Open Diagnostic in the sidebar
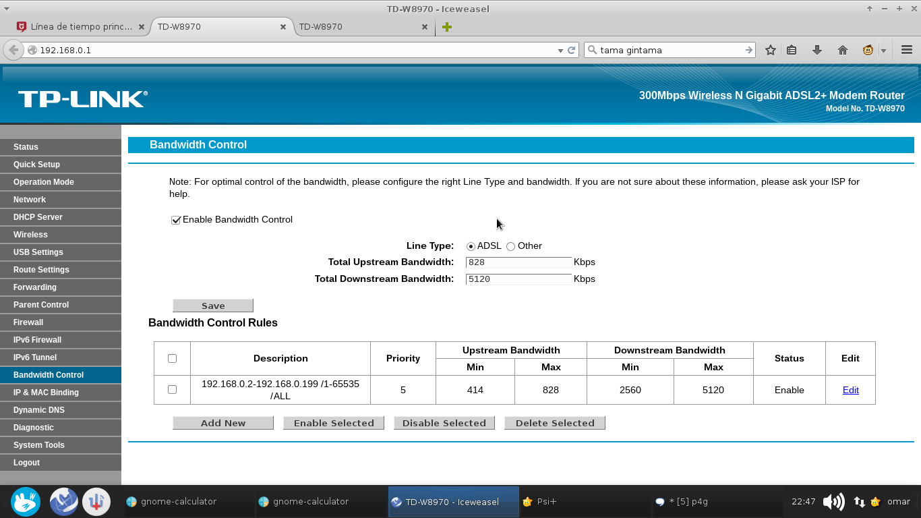The image size is (921, 518). click(61, 428)
